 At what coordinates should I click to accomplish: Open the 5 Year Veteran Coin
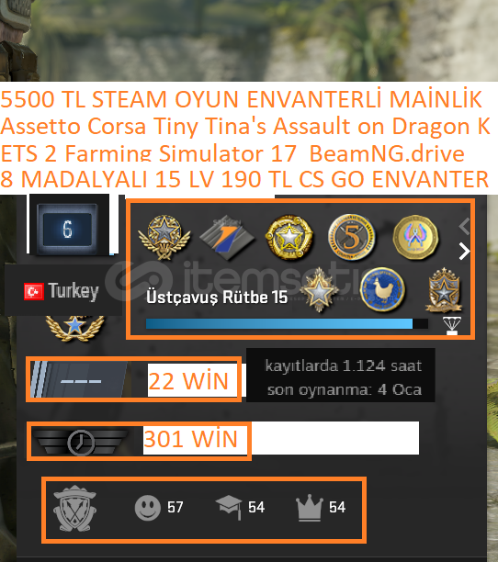click(x=352, y=237)
